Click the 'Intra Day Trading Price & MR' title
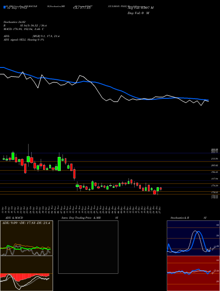This screenshot has width=220, height=291. (x=81, y=218)
